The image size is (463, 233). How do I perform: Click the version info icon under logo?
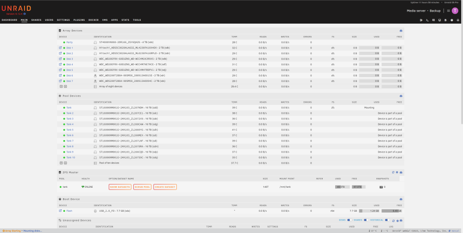pyautogui.click(x=25, y=14)
